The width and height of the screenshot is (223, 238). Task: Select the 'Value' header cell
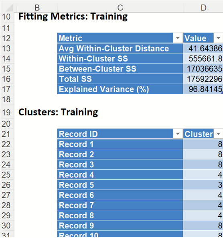pyautogui.click(x=203, y=38)
